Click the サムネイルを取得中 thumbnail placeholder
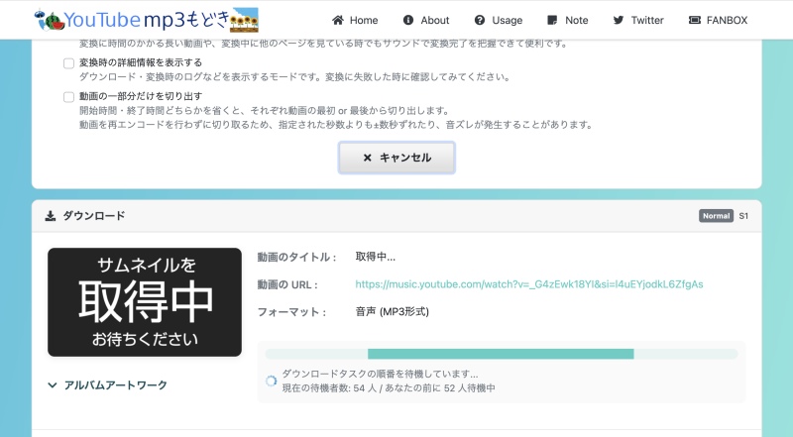793x437 pixels. click(145, 302)
